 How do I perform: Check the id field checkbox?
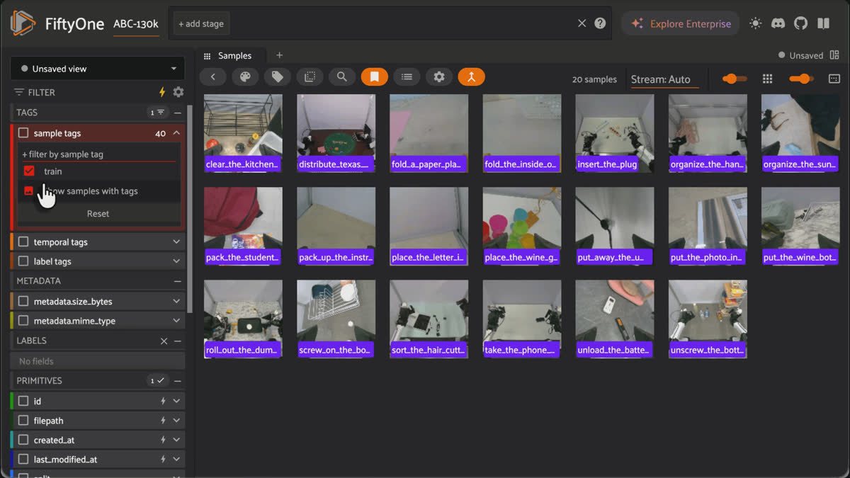23,402
